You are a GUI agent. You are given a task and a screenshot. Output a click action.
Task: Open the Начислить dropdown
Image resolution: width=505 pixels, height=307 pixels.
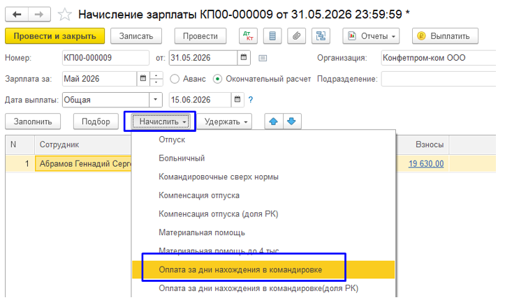pos(160,121)
